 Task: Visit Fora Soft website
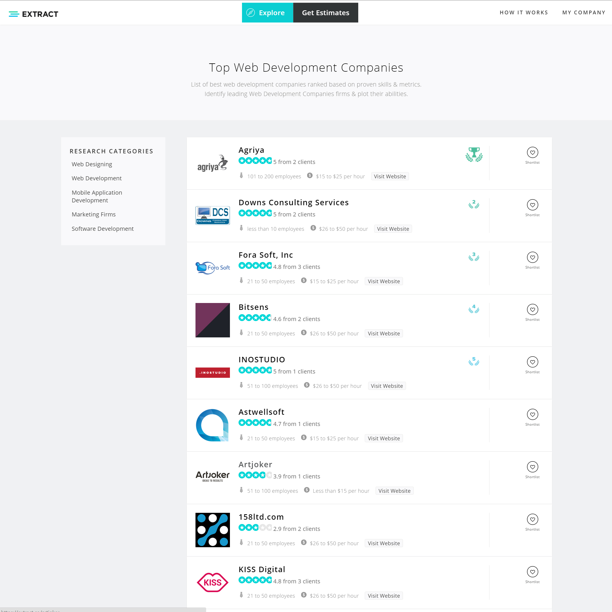[x=384, y=281]
